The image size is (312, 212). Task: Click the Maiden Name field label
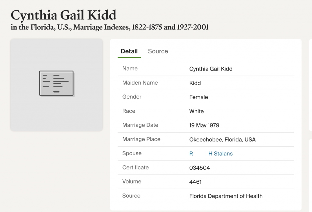[140, 83]
